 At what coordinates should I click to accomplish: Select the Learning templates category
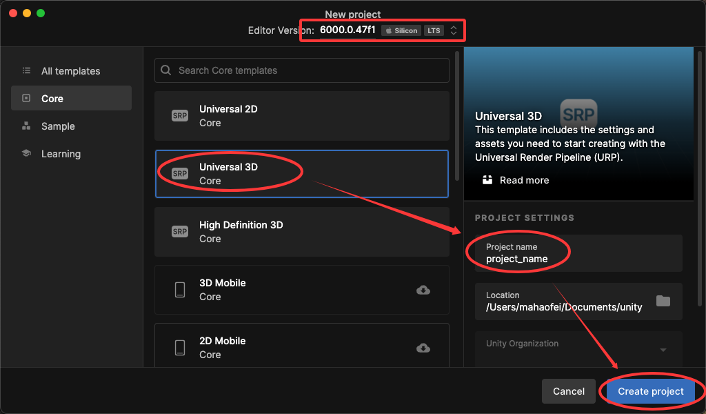71,154
